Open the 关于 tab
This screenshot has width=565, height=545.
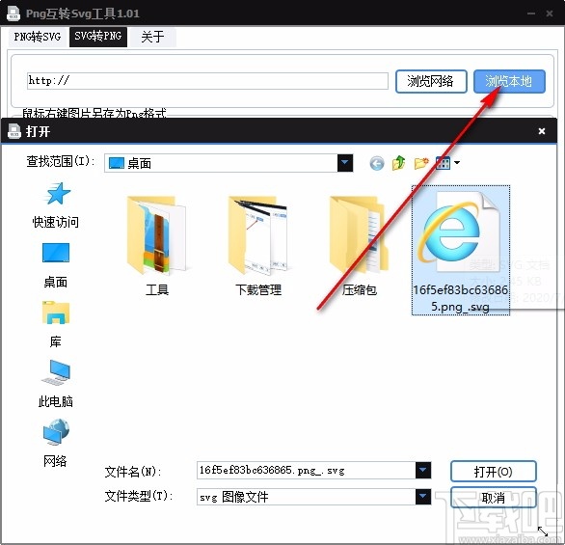pos(152,37)
